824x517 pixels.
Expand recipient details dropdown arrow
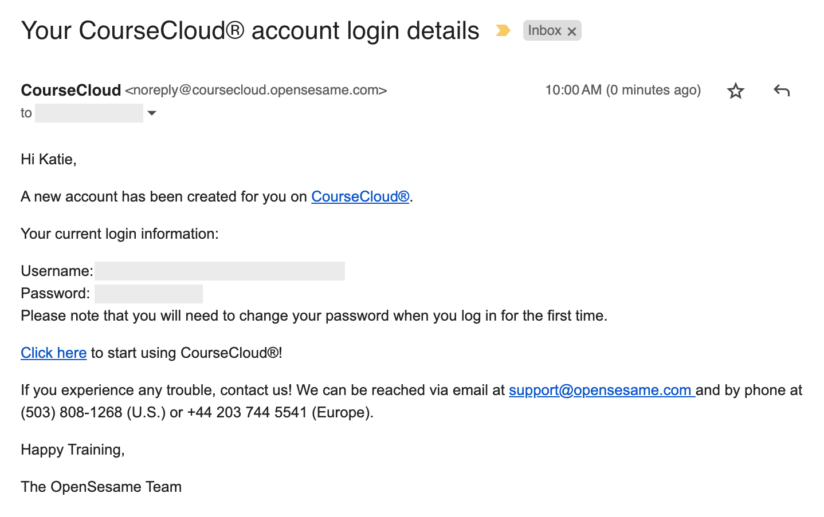click(152, 113)
